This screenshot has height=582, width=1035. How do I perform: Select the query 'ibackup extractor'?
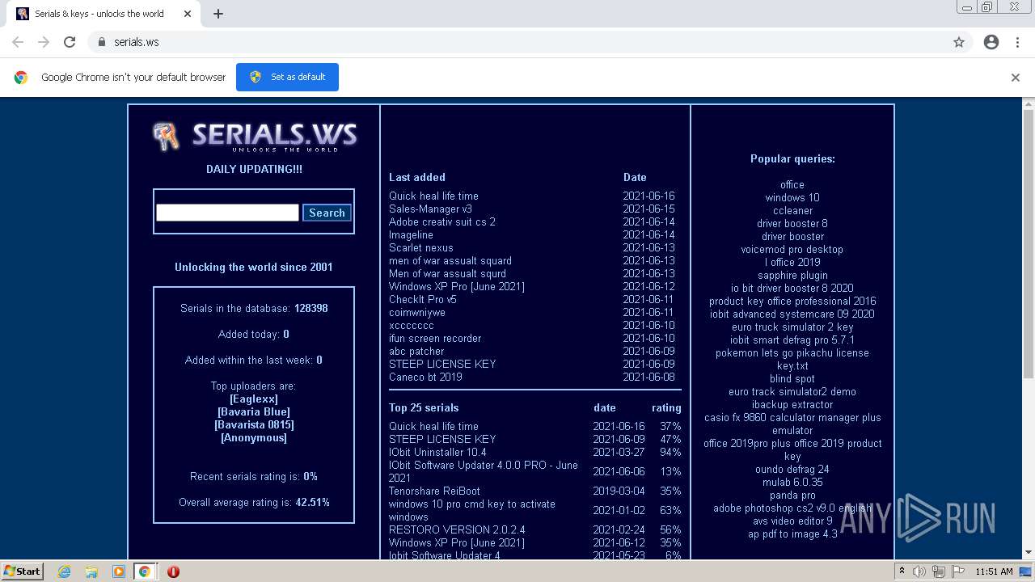792,404
